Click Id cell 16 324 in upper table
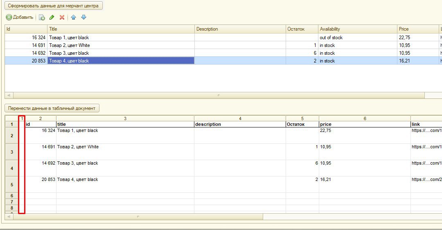442x230 pixels. [26, 38]
